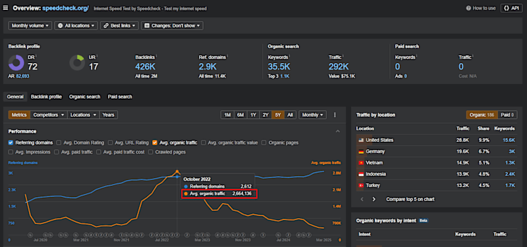The height and width of the screenshot is (247, 527).
Task: Click Turkey keywords 1.7K link
Action: click(x=510, y=185)
